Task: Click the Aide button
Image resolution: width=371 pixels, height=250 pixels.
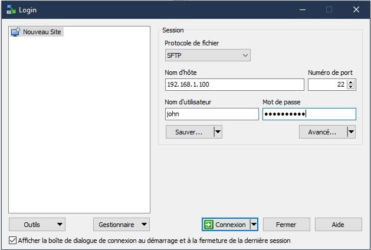Action: [338, 225]
